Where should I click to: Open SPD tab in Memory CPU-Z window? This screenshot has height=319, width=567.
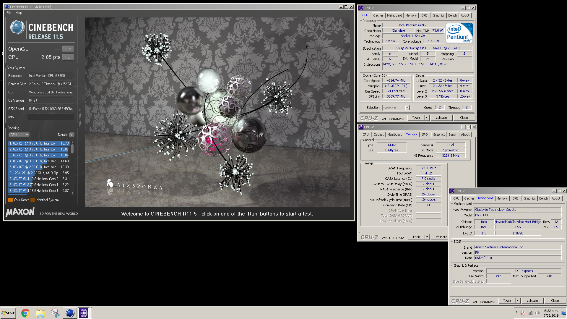[425, 135]
